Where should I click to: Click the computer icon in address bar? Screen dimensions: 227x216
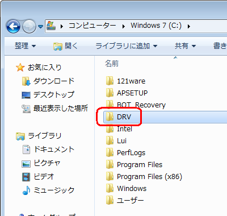[51, 26]
